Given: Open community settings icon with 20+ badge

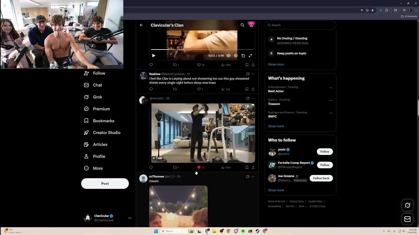Looking at the screenshot, I should [251, 25].
